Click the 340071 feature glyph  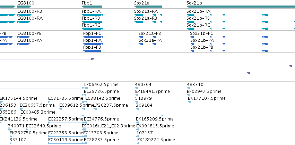pyautogui.click(x=10, y=129)
